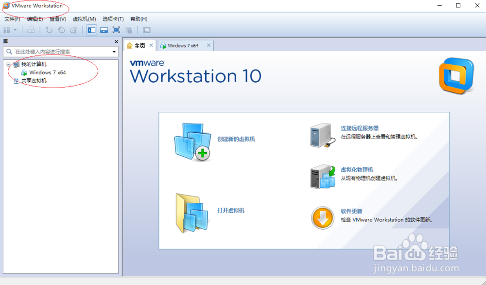Enter full screen mode toolbar icon
This screenshot has height=285, width=486.
click(x=116, y=30)
